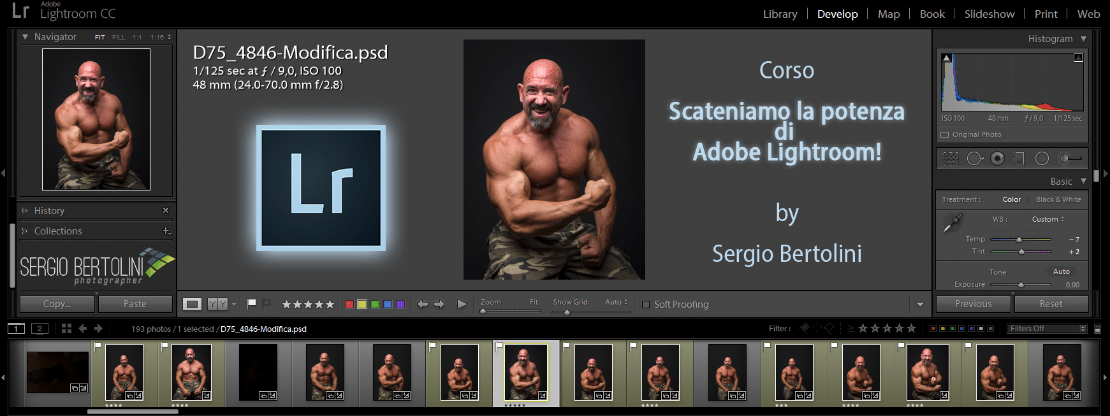Set Navigator zoom to 1:1

coord(137,38)
